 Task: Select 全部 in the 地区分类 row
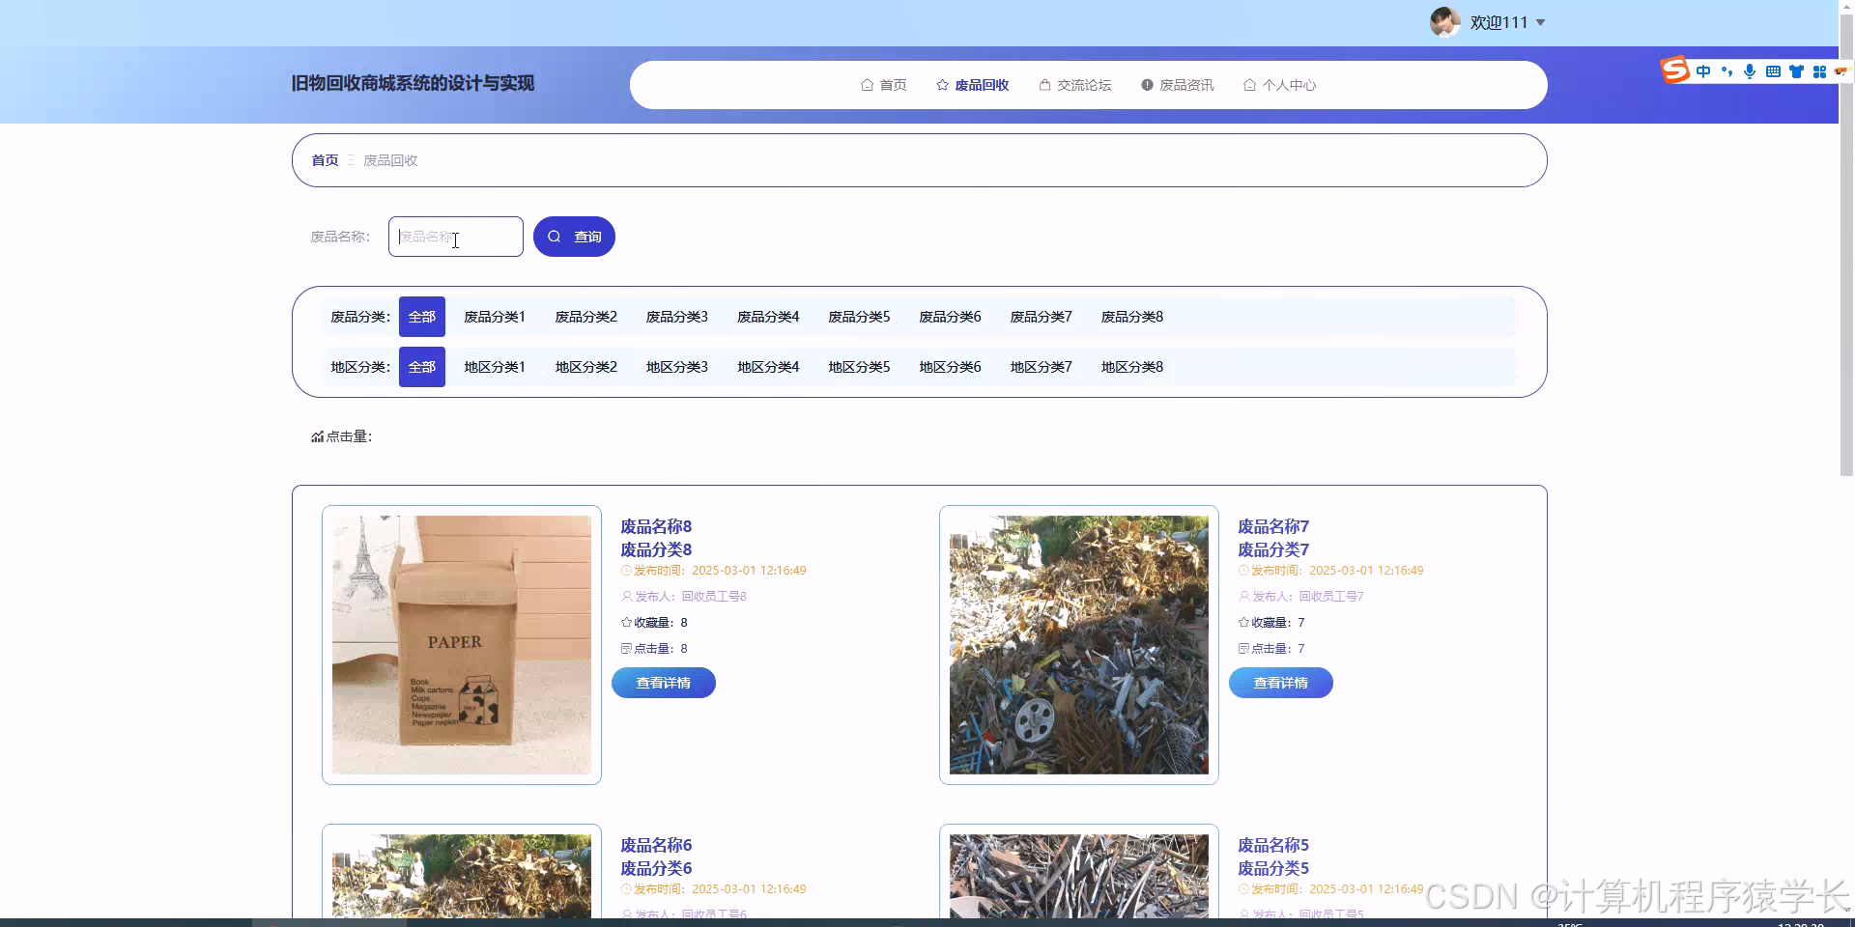tap(421, 367)
